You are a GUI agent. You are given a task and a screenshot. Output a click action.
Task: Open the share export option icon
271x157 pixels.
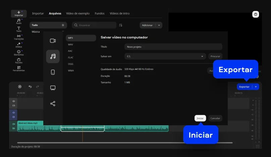(x=53, y=104)
